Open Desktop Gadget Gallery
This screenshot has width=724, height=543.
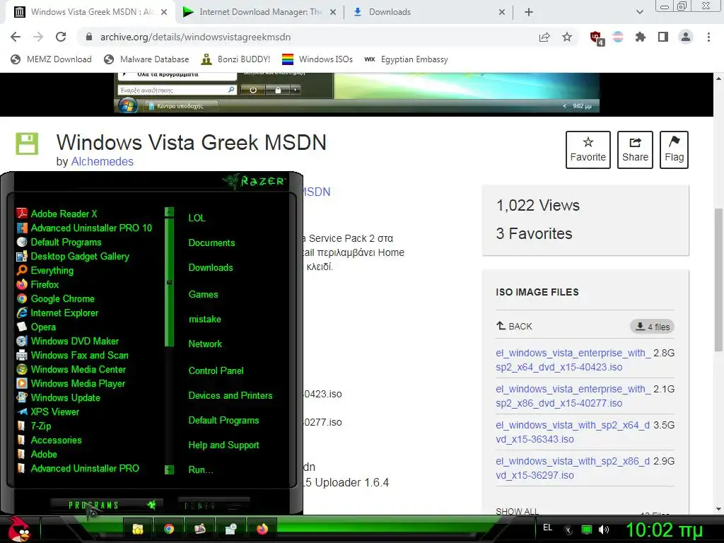pos(73,256)
